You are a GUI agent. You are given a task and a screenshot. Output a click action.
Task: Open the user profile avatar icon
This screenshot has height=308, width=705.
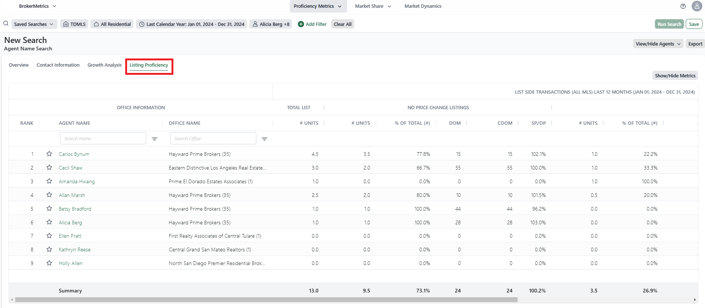(697, 6)
